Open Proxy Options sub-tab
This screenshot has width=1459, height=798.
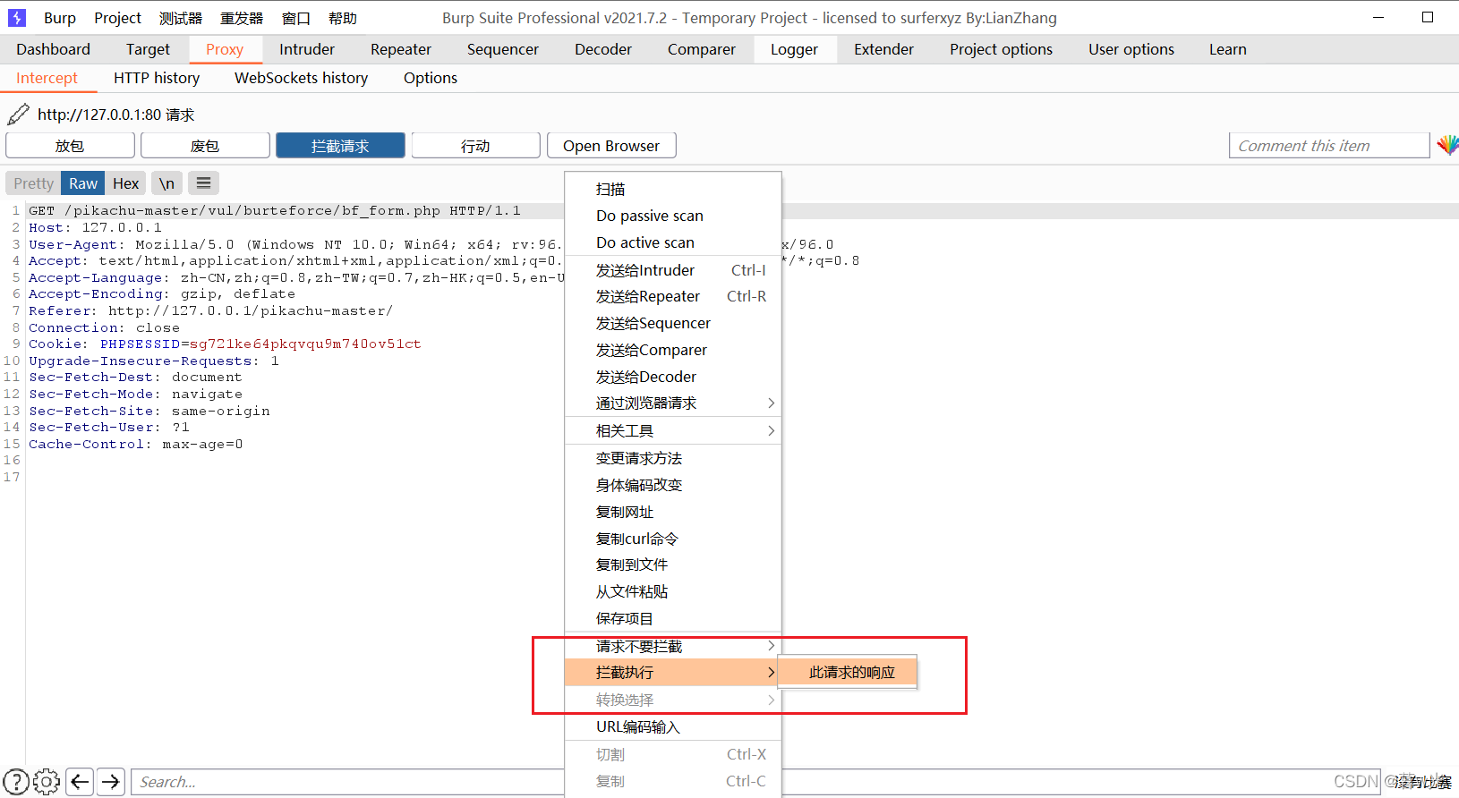point(431,78)
